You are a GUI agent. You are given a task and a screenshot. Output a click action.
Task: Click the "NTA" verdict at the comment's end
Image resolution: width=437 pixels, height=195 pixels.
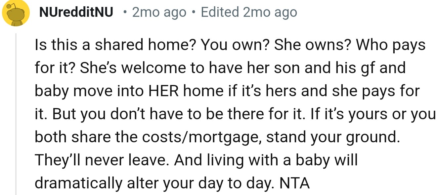pos(295,183)
